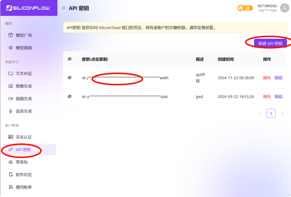Click description api中转
The height and width of the screenshot is (197, 291).
(200, 78)
